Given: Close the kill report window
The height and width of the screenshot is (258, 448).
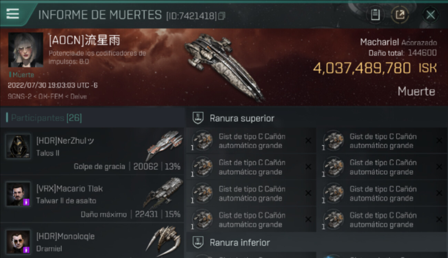Looking at the screenshot, I should tap(430, 15).
